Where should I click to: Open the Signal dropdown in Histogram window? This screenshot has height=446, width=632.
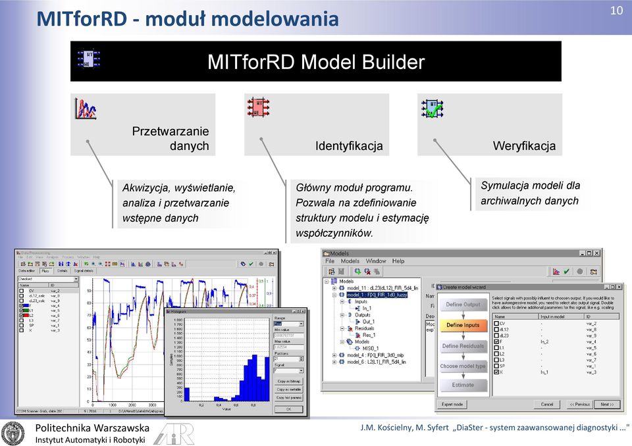coord(301,370)
